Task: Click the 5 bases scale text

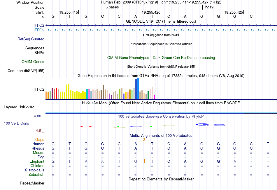Action: point(112,7)
